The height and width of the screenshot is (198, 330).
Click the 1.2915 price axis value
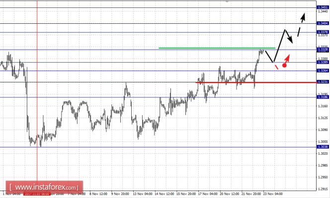pyautogui.click(x=323, y=189)
